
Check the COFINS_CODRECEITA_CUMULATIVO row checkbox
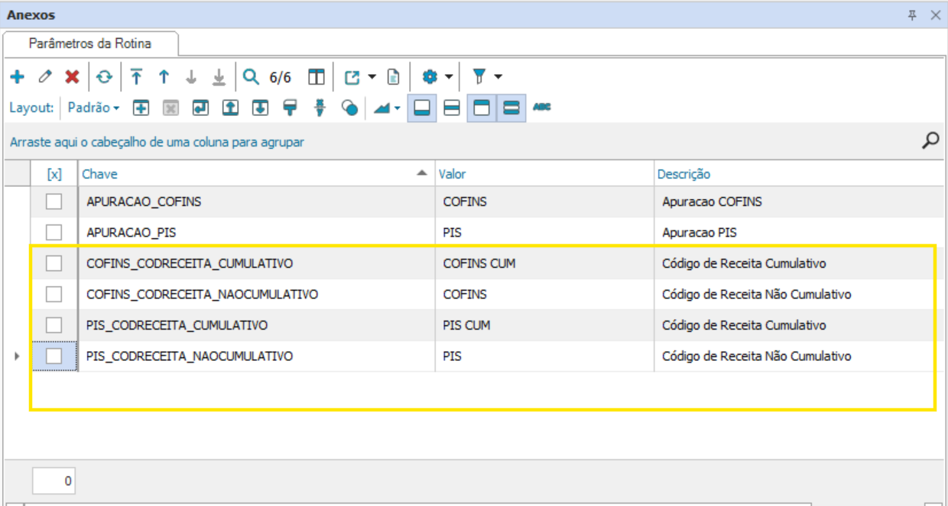(x=54, y=263)
